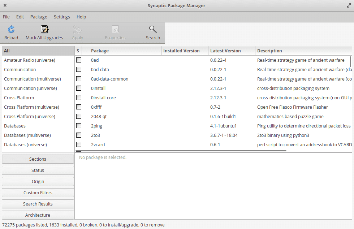
Task: Sort list by Package column header
Action: point(125,51)
